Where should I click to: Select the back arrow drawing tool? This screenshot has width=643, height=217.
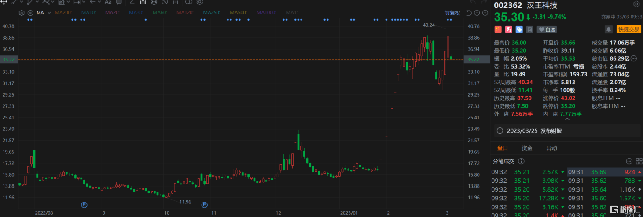[92, 2]
